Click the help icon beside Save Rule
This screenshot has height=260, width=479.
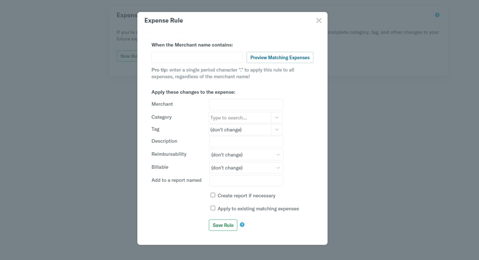[242, 225]
